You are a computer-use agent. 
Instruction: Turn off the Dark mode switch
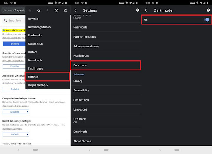207,19
